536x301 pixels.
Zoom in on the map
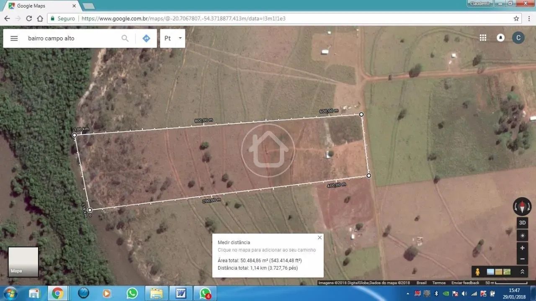pyautogui.click(x=522, y=248)
